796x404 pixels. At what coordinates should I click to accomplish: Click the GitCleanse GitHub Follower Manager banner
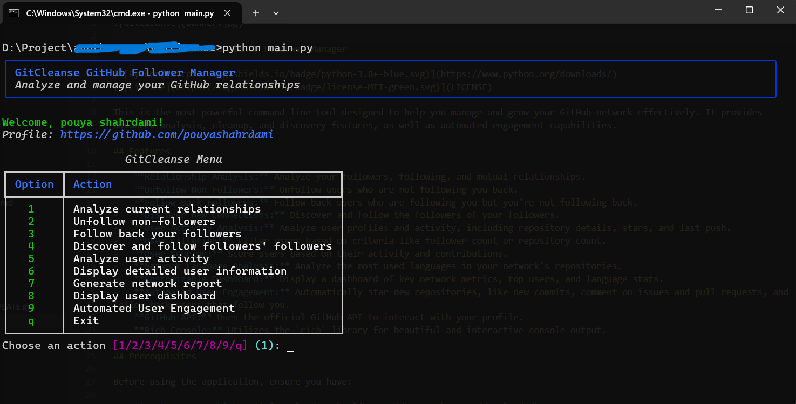[x=125, y=72]
